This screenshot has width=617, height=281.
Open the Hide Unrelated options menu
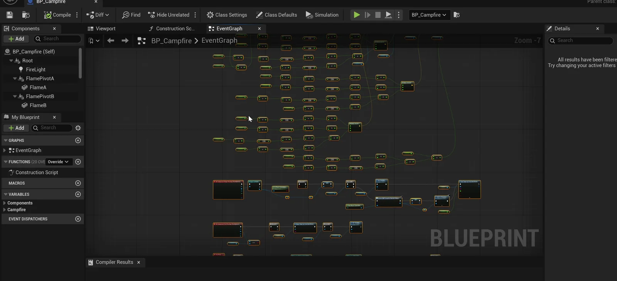[x=195, y=15]
